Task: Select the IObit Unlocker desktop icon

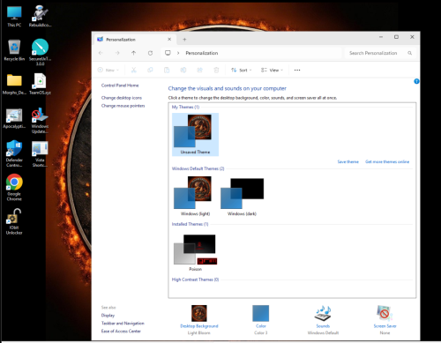Action: [14, 221]
